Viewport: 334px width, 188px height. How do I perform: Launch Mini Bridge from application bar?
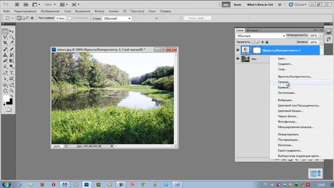click(x=26, y=4)
